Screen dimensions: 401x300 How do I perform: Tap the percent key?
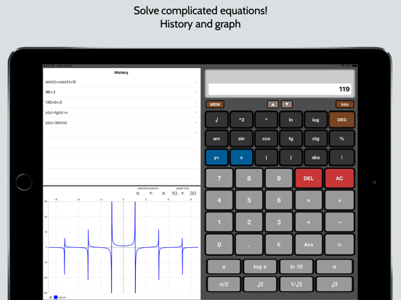click(x=341, y=138)
